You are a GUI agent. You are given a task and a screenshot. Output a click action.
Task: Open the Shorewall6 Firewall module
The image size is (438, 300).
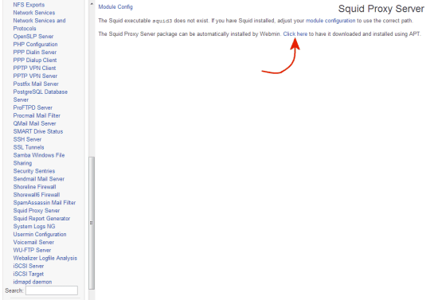point(37,194)
